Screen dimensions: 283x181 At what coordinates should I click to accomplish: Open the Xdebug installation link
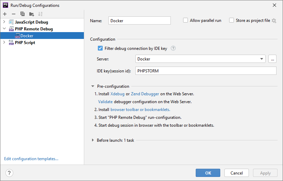point(117,94)
